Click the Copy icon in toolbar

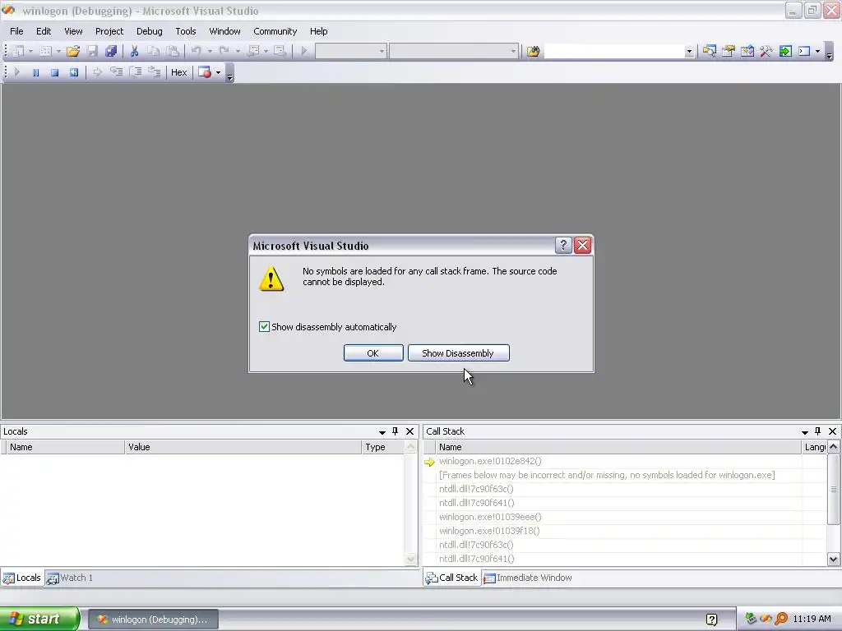pyautogui.click(x=154, y=51)
